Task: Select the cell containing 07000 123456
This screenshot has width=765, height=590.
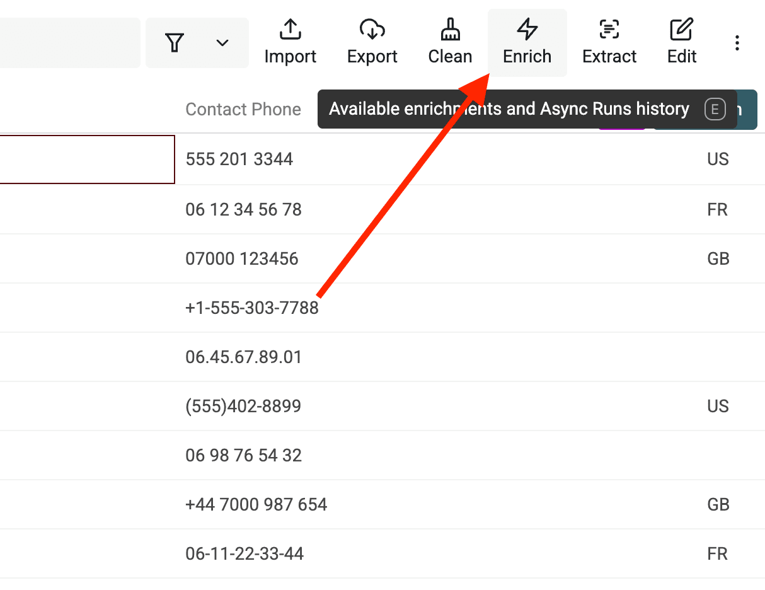Action: [x=242, y=258]
